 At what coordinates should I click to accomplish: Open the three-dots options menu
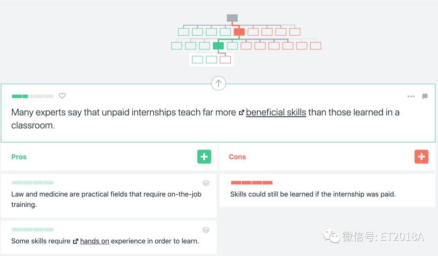[411, 96]
